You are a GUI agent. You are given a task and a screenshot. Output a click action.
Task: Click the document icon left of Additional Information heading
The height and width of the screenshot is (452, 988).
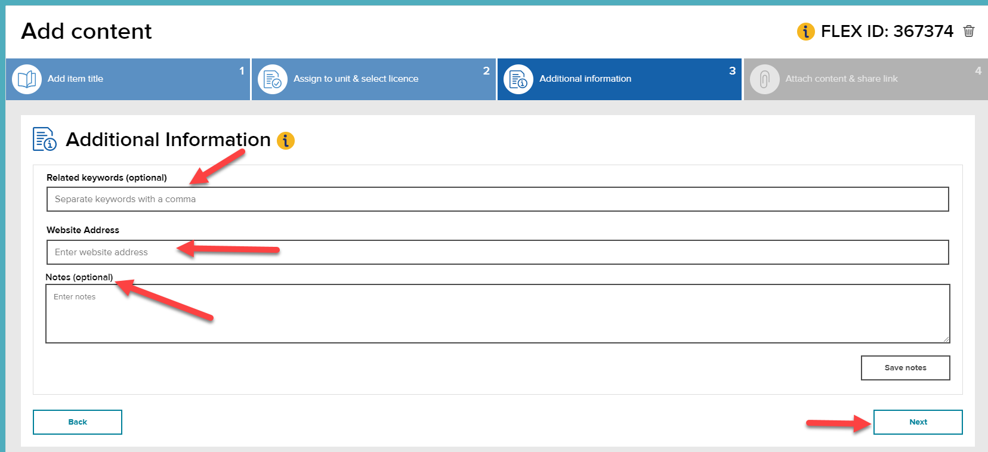[x=45, y=139]
